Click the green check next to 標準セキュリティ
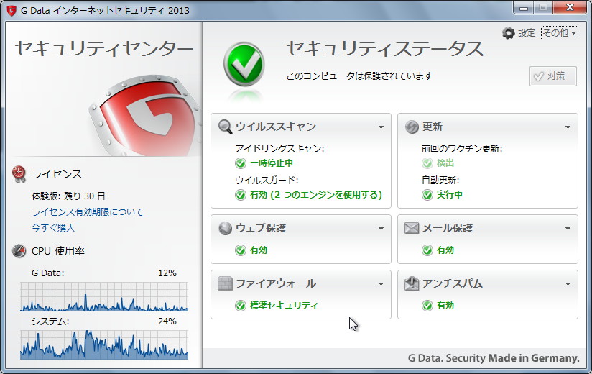 pos(241,306)
